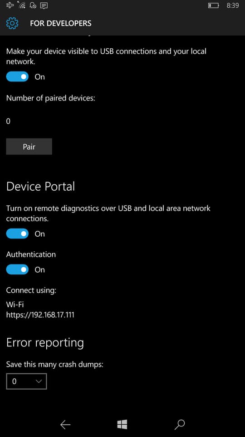Disable the Device Portal remote diagnostics toggle
This screenshot has width=245, height=437.
coord(17,234)
